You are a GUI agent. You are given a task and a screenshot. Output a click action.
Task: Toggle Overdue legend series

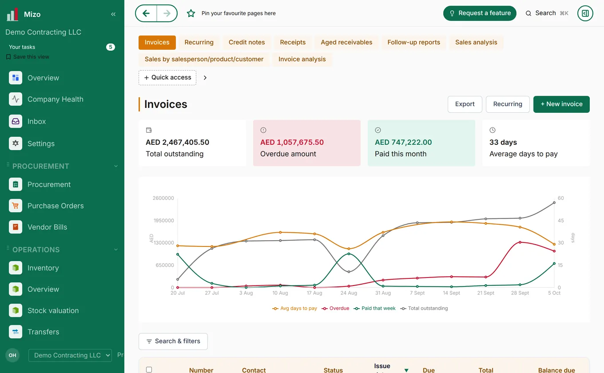335,308
